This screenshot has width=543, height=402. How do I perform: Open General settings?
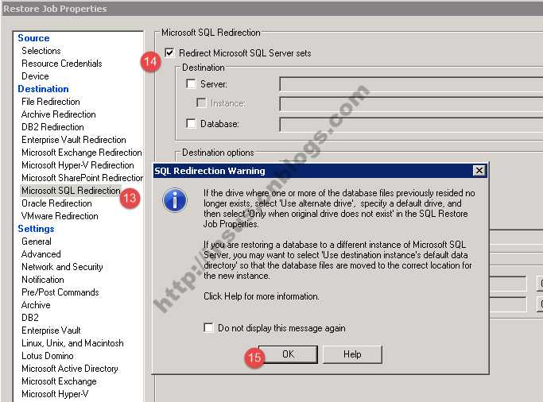pos(37,242)
